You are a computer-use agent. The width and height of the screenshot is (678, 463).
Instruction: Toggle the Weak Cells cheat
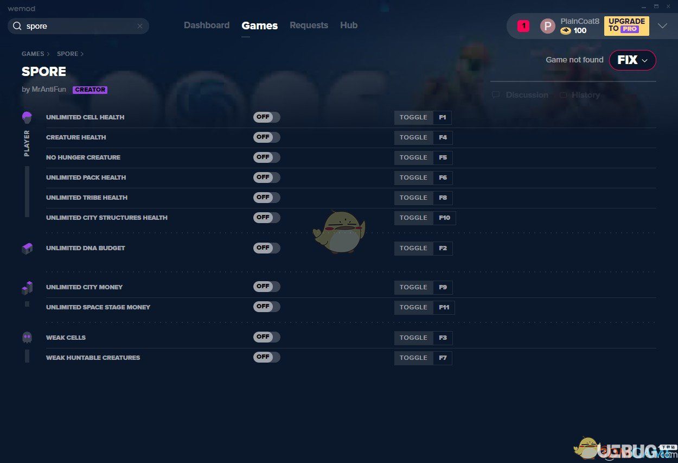coord(266,337)
